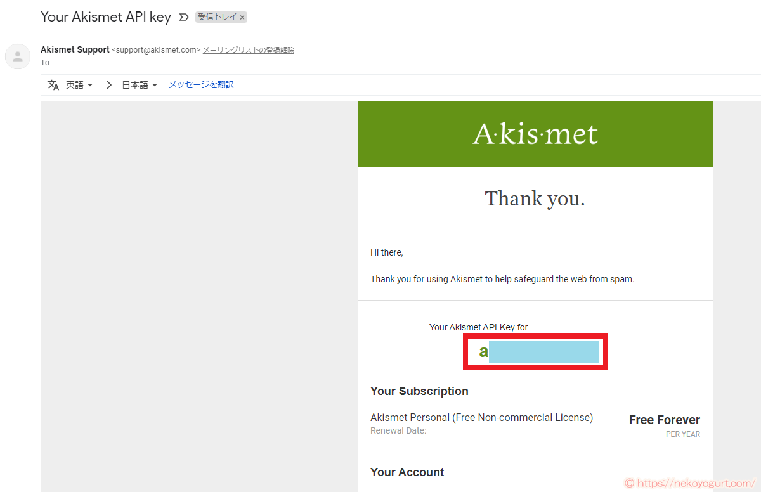This screenshot has height=492, width=761.
Task: Click the Akismet logo banner
Action: (x=535, y=134)
